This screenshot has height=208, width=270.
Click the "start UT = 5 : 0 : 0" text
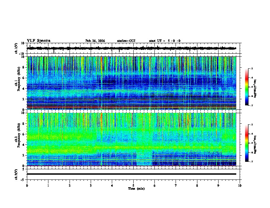[165, 41]
